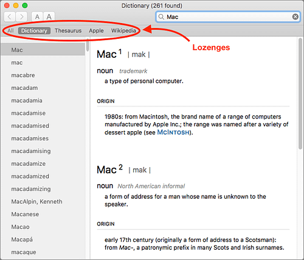Click the definition pane vertical scrollbar
Viewport: 304px width, 260px height.
pyautogui.click(x=300, y=94)
